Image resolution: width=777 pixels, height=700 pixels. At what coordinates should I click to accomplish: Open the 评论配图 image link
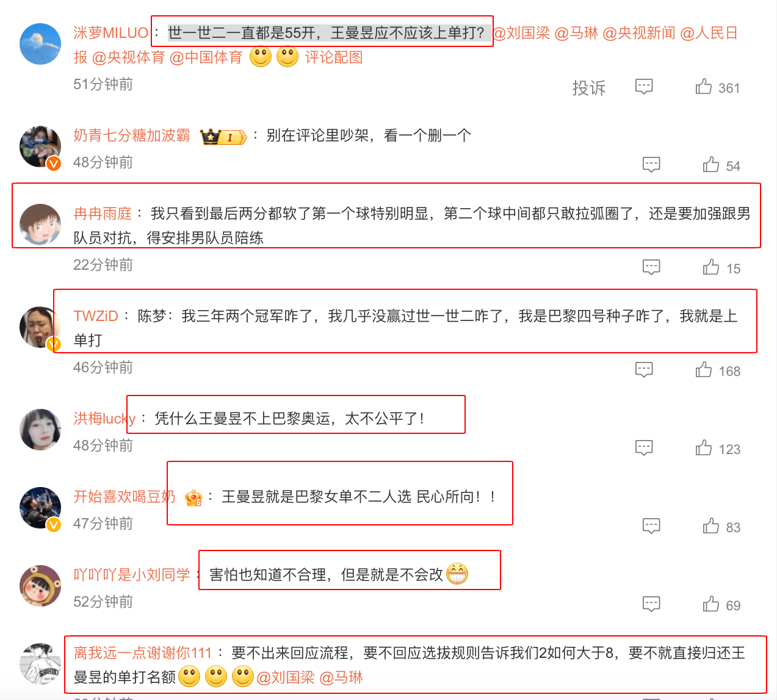334,57
